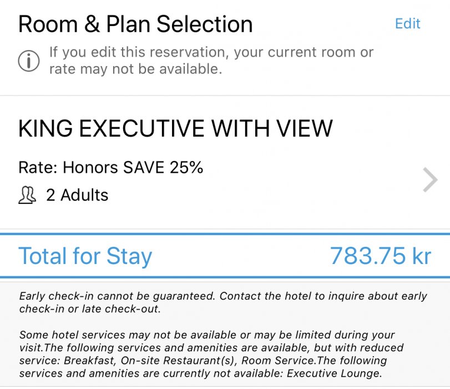Click the Rate: Honors SAVE 25% text
This screenshot has width=450, height=389.
pyautogui.click(x=111, y=167)
